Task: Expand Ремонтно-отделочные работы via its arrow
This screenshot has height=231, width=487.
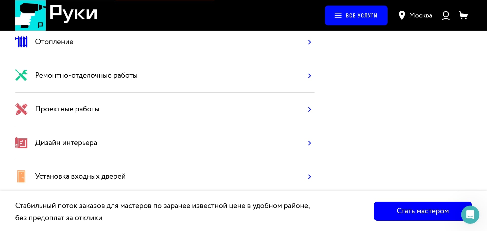Action: pyautogui.click(x=309, y=76)
